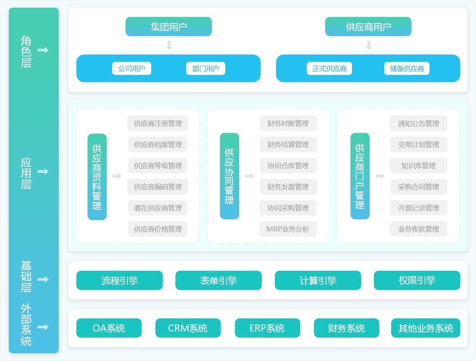476x361 pixels.
Task: Click the arrow beside 应用层
Action: (43, 172)
